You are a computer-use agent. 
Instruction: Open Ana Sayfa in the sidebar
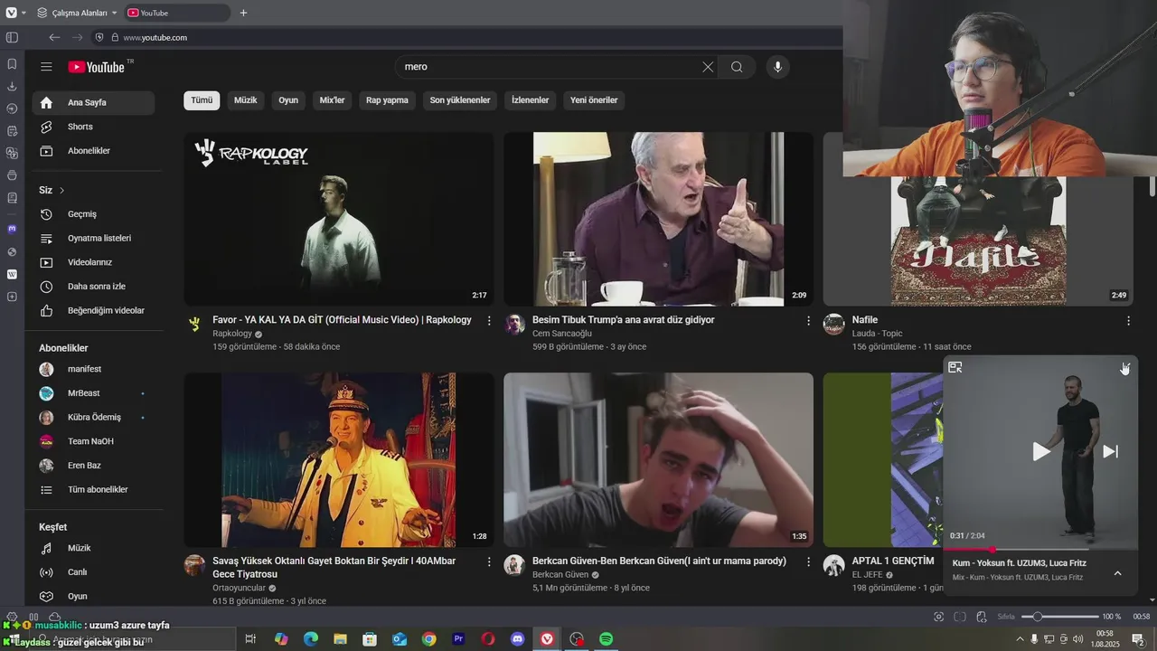pos(93,103)
